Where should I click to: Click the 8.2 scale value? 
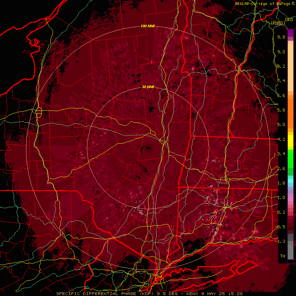[281, 66]
